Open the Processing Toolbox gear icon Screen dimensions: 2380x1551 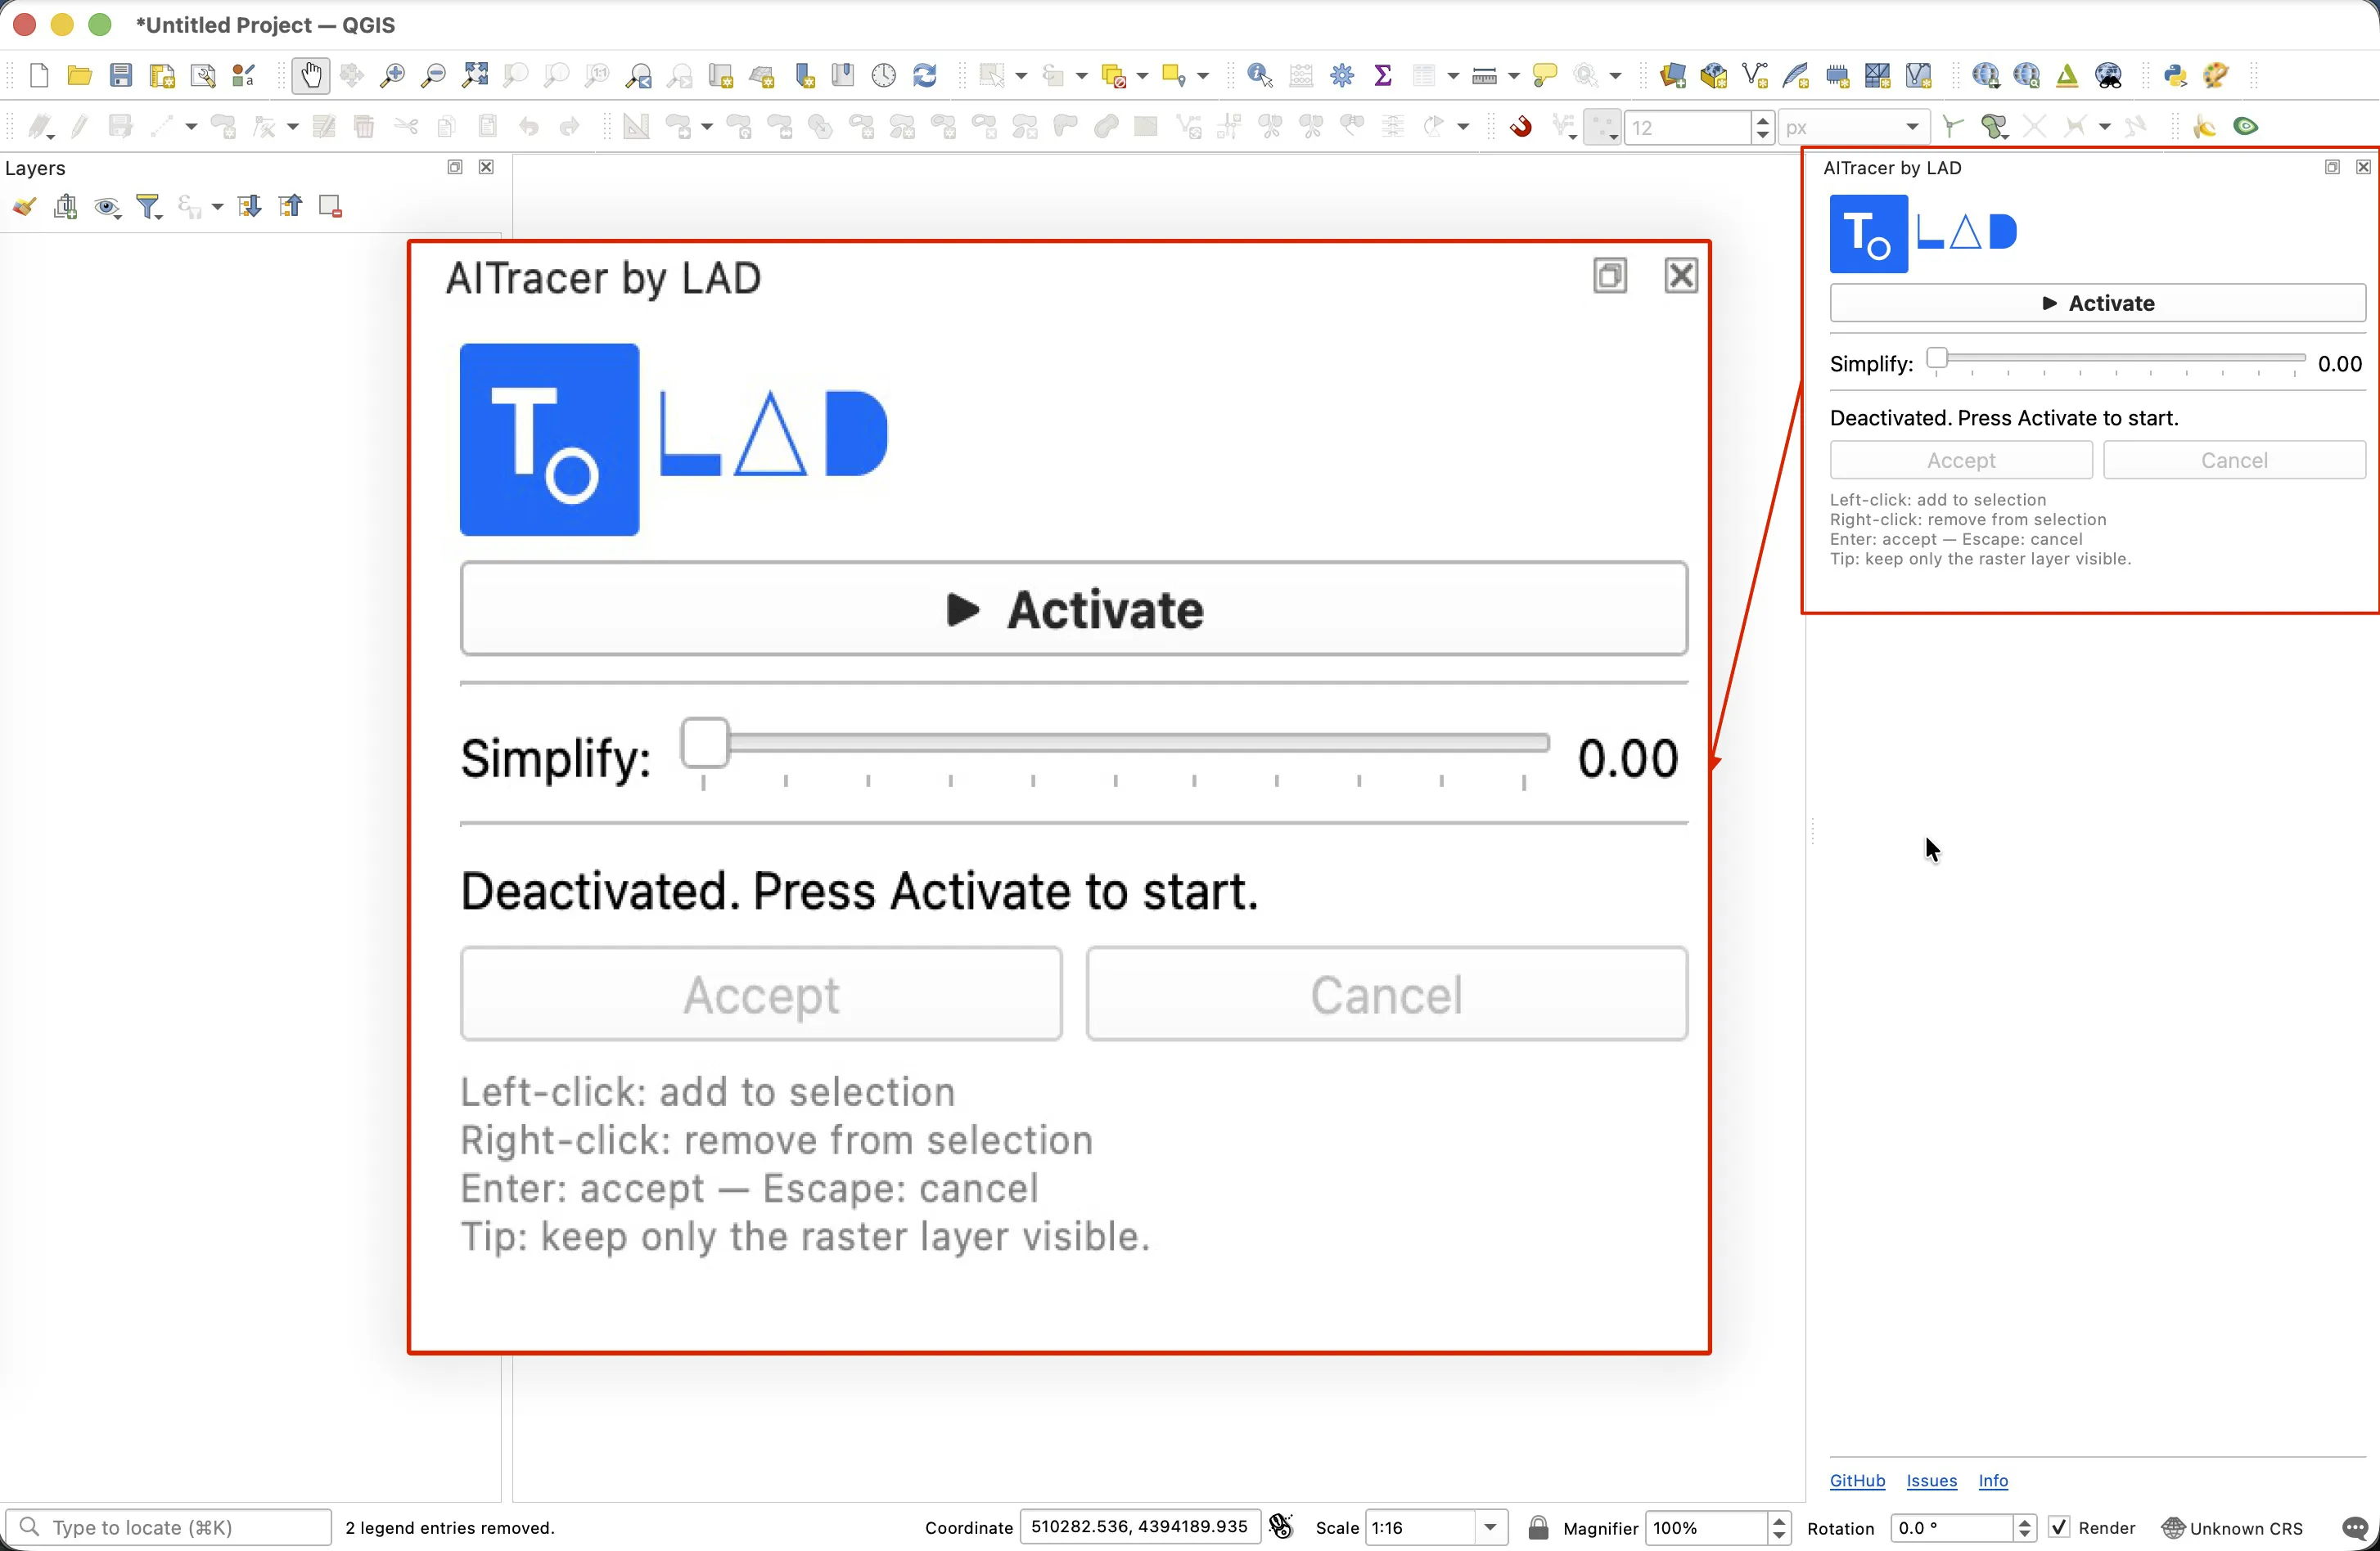coord(1342,75)
